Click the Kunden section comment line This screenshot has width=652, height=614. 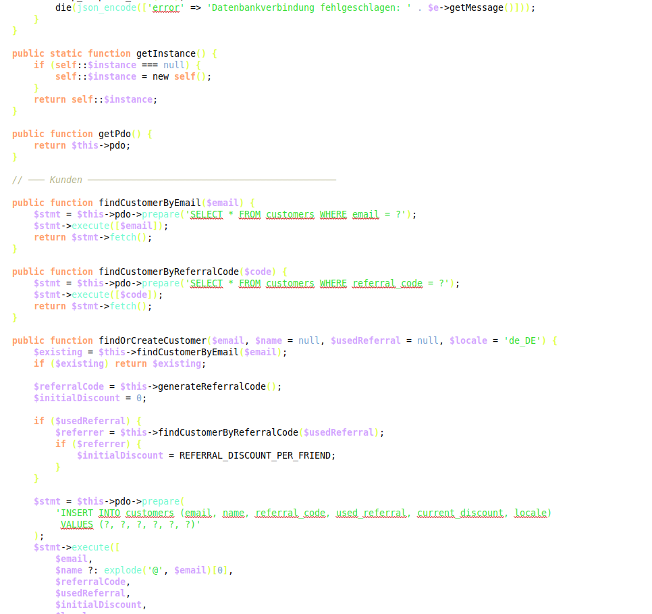pyautogui.click(x=66, y=180)
